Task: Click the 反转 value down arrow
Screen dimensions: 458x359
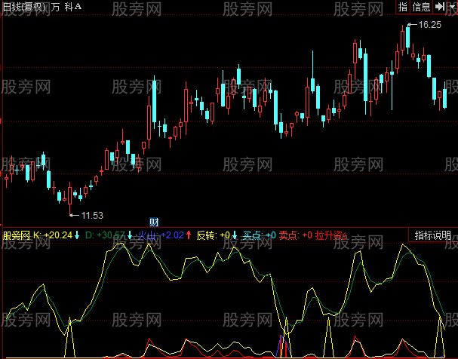Action: tap(234, 235)
